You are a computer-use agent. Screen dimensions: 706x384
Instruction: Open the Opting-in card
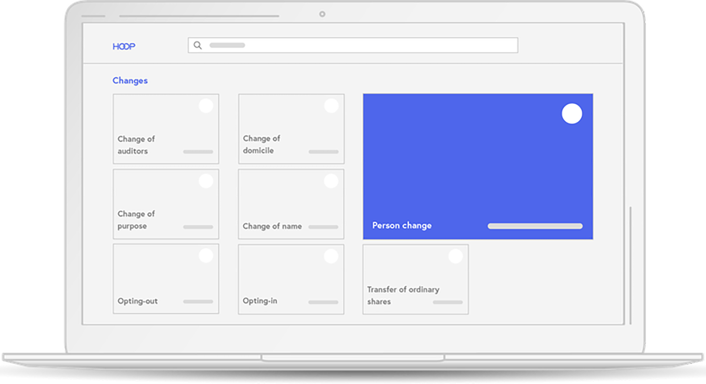point(291,279)
